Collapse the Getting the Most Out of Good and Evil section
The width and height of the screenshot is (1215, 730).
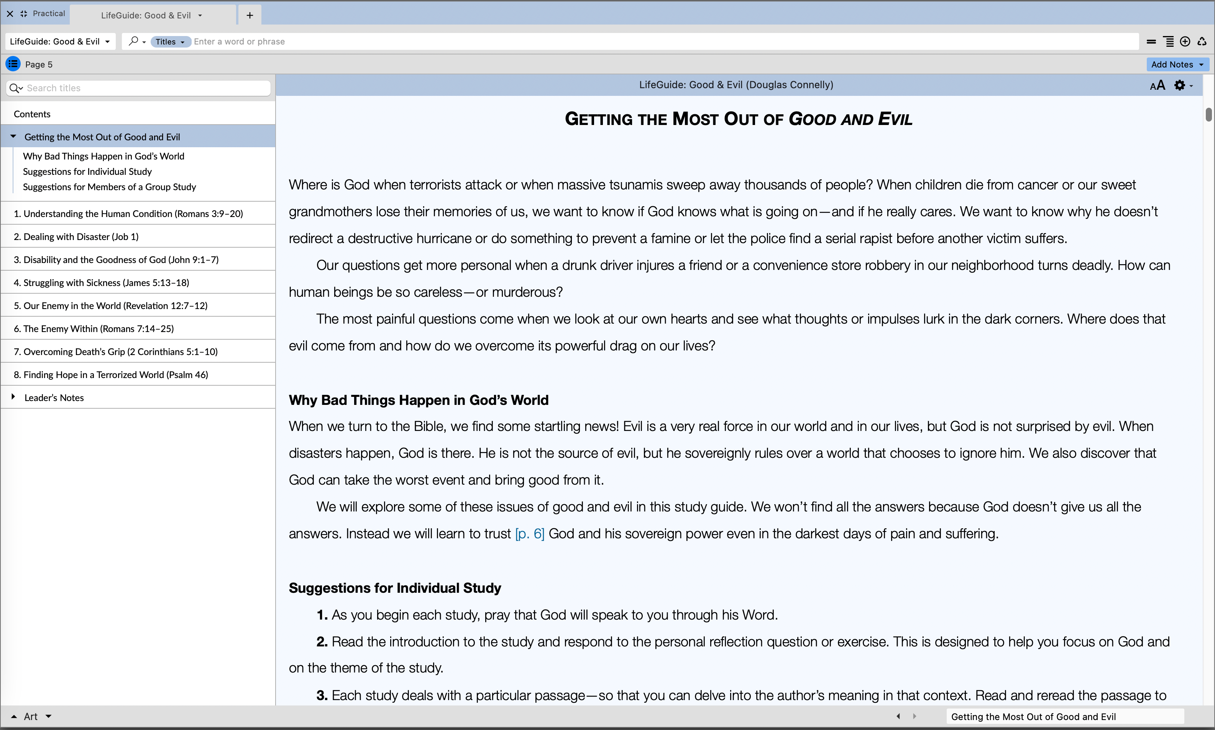pos(14,137)
